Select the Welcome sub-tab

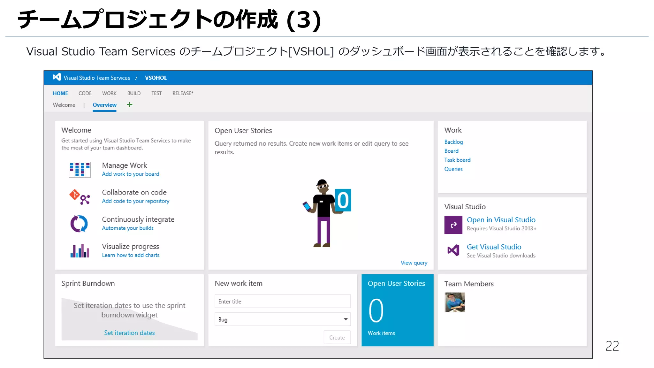[x=64, y=105]
